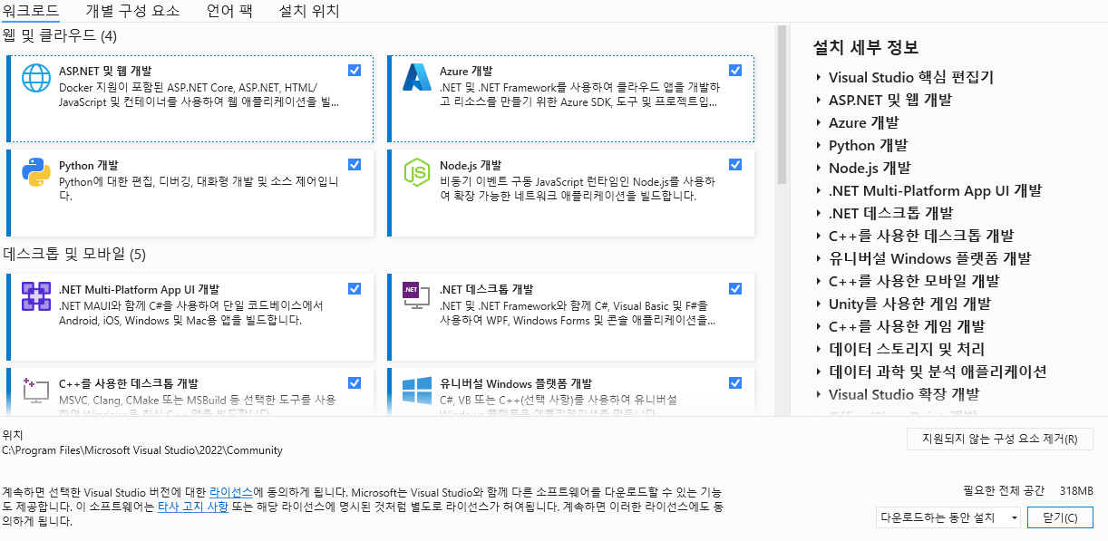The width and height of the screenshot is (1108, 541).
Task: Click the 데스크톱 및 모바일 (5) section heading
Action: (x=74, y=254)
